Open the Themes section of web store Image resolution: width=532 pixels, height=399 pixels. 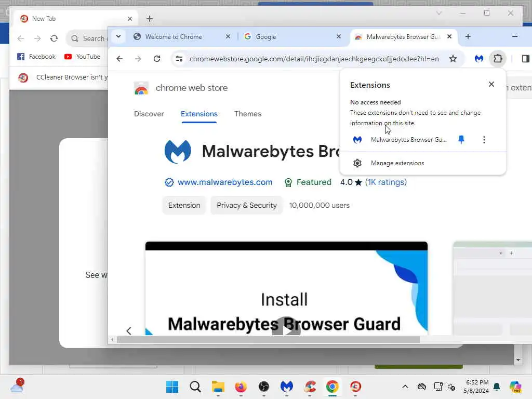tap(248, 114)
